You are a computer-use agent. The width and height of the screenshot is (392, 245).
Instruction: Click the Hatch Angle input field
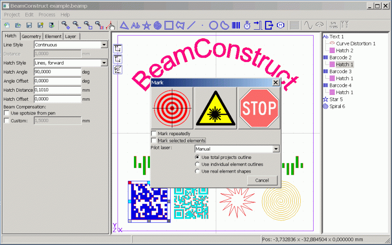(x=57, y=72)
